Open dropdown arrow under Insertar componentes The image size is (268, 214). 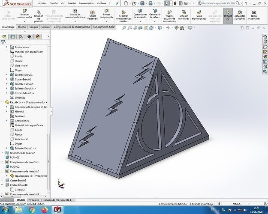[24, 22]
